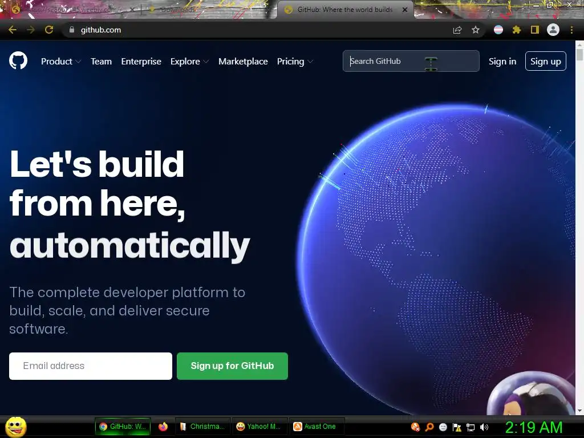Click the browser forward arrow
Screen dimensions: 584x438
(x=31, y=30)
